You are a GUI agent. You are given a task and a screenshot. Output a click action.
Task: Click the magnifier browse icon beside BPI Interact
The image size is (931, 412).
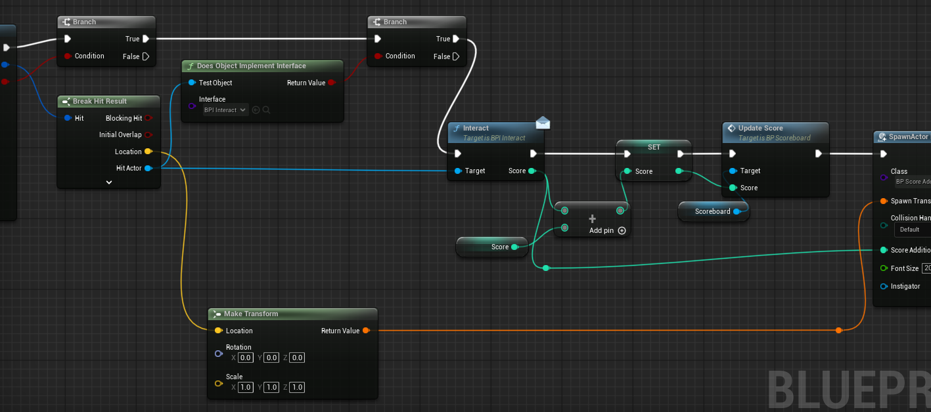pos(266,110)
